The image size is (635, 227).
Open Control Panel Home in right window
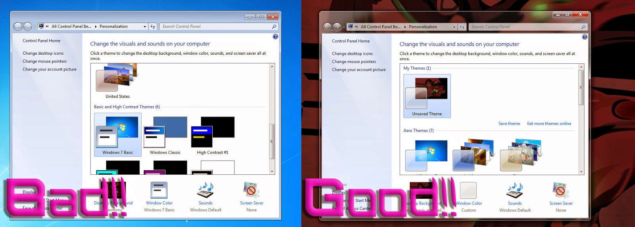click(x=351, y=41)
